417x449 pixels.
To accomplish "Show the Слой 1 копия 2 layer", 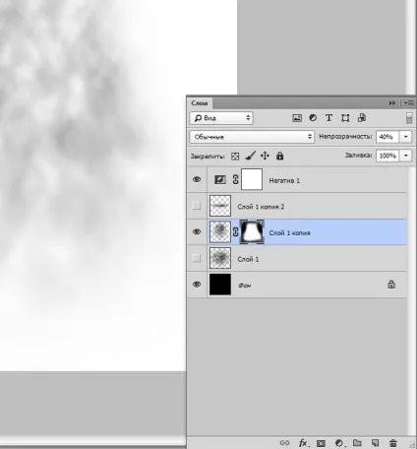I will pyautogui.click(x=197, y=206).
